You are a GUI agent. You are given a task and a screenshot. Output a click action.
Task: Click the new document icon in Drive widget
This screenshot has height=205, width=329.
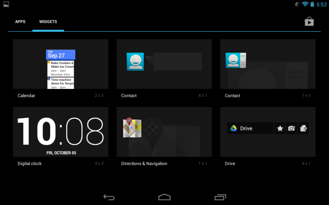(x=303, y=128)
